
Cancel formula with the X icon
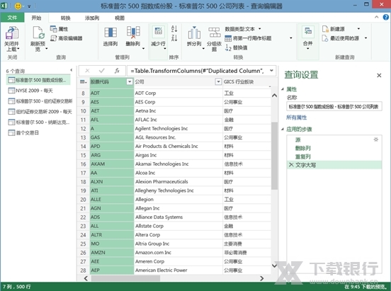(87, 71)
